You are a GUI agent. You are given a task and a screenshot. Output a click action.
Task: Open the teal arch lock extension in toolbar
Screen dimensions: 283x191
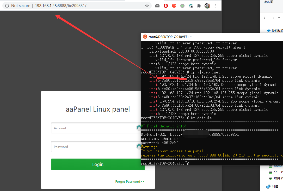[x=191, y=6]
